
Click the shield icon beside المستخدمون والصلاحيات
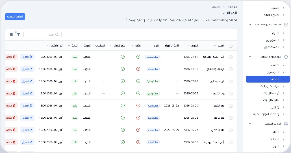(286, 25)
